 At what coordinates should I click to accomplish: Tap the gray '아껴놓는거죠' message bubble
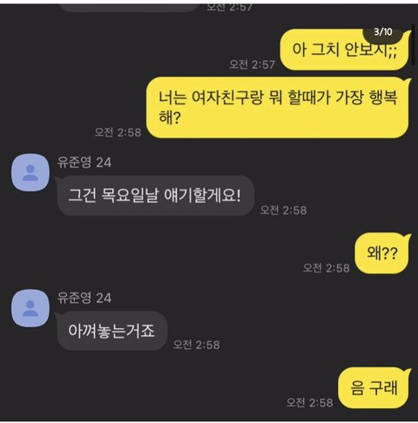[x=112, y=331]
